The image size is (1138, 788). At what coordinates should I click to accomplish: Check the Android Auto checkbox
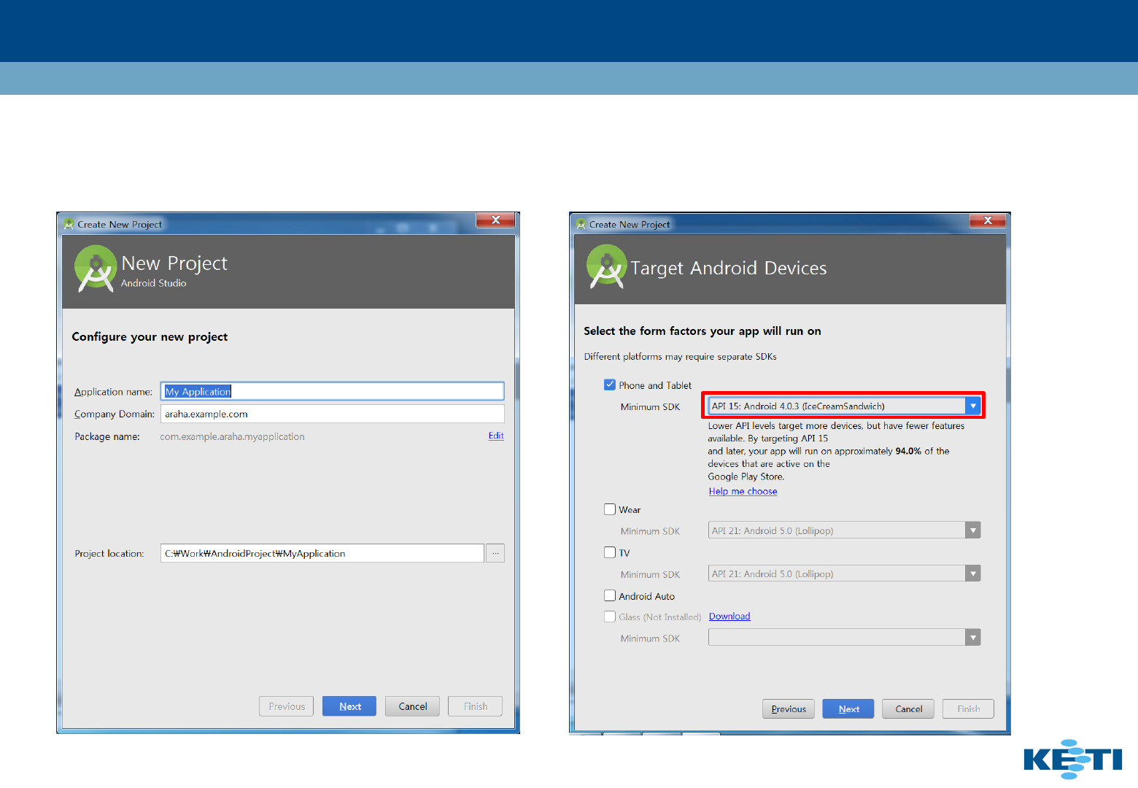(x=610, y=595)
